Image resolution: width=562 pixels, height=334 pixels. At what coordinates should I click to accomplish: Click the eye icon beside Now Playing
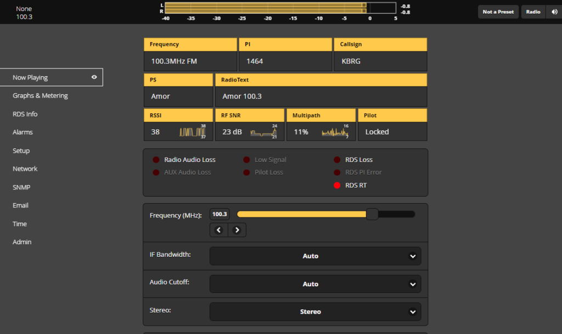[94, 77]
